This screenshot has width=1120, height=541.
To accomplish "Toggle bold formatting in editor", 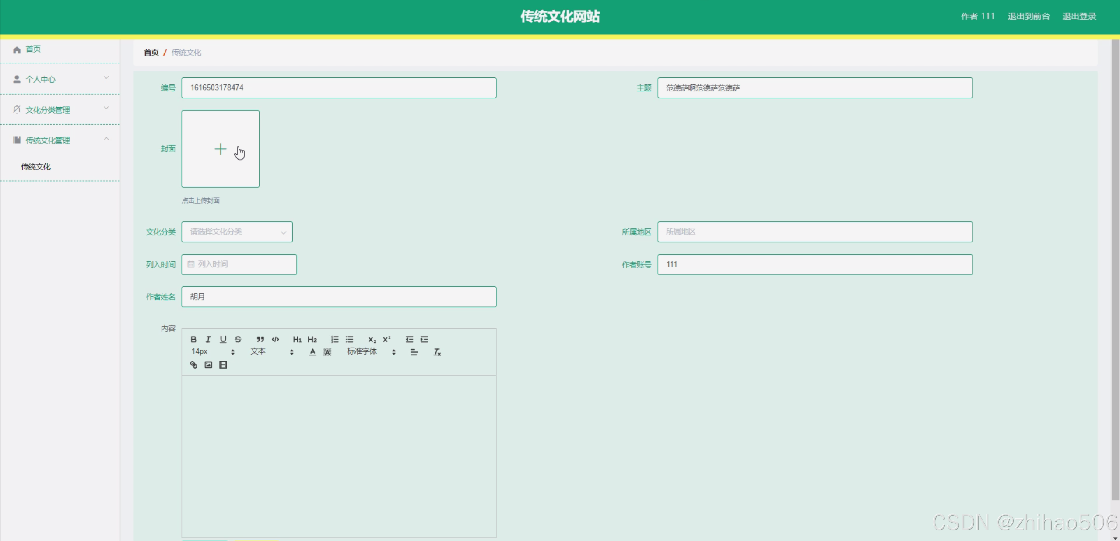I will (193, 339).
